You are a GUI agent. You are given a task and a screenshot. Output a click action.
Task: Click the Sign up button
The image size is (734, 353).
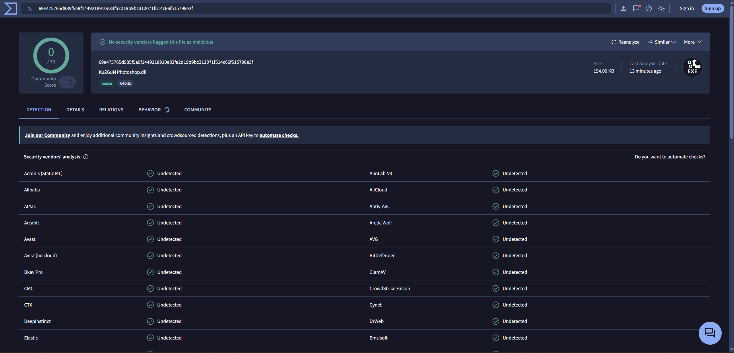pyautogui.click(x=712, y=8)
